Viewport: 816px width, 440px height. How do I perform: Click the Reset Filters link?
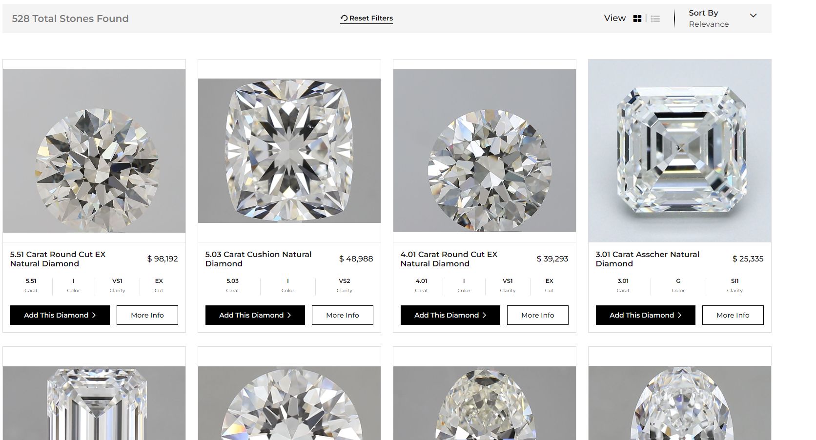coord(371,18)
